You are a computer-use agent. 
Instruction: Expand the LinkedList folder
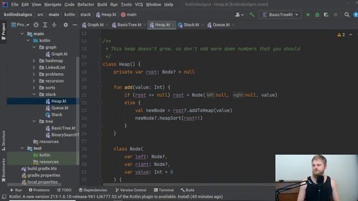click(x=34, y=68)
